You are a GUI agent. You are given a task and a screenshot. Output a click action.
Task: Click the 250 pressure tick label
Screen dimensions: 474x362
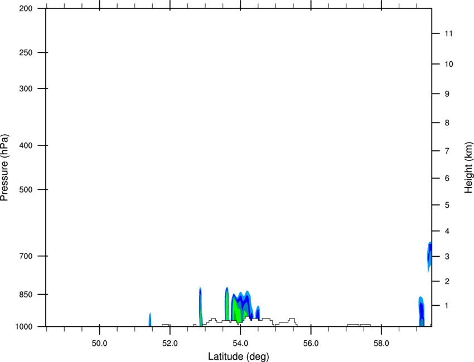(x=26, y=52)
